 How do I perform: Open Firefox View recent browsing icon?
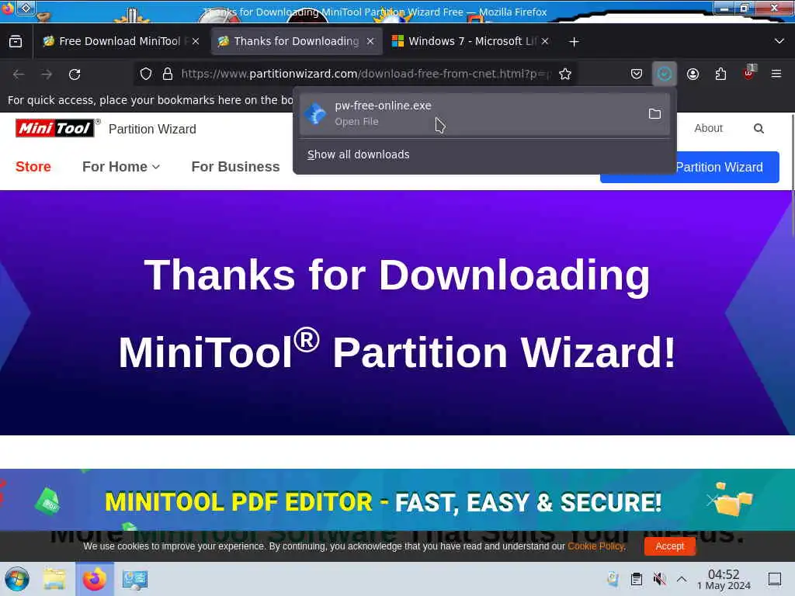pyautogui.click(x=16, y=42)
